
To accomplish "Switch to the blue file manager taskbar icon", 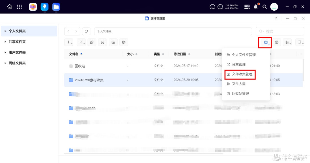I will pos(56,7).
